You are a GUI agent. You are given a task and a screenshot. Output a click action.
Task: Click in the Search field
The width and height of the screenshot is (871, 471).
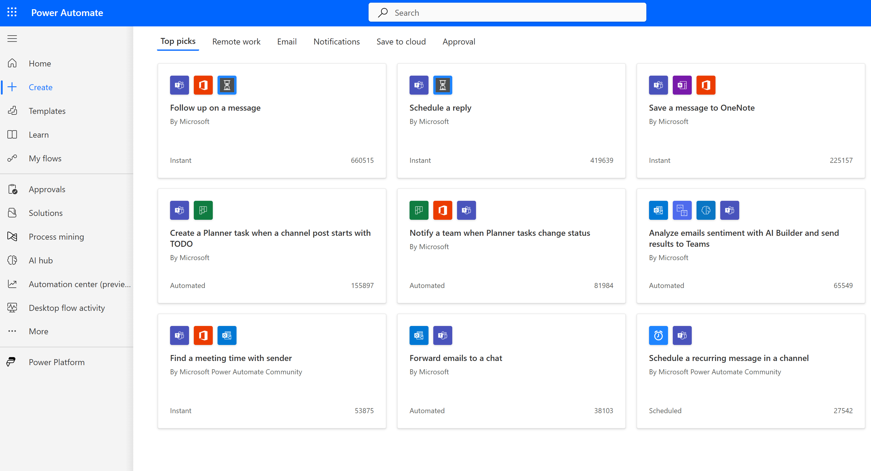click(x=507, y=12)
